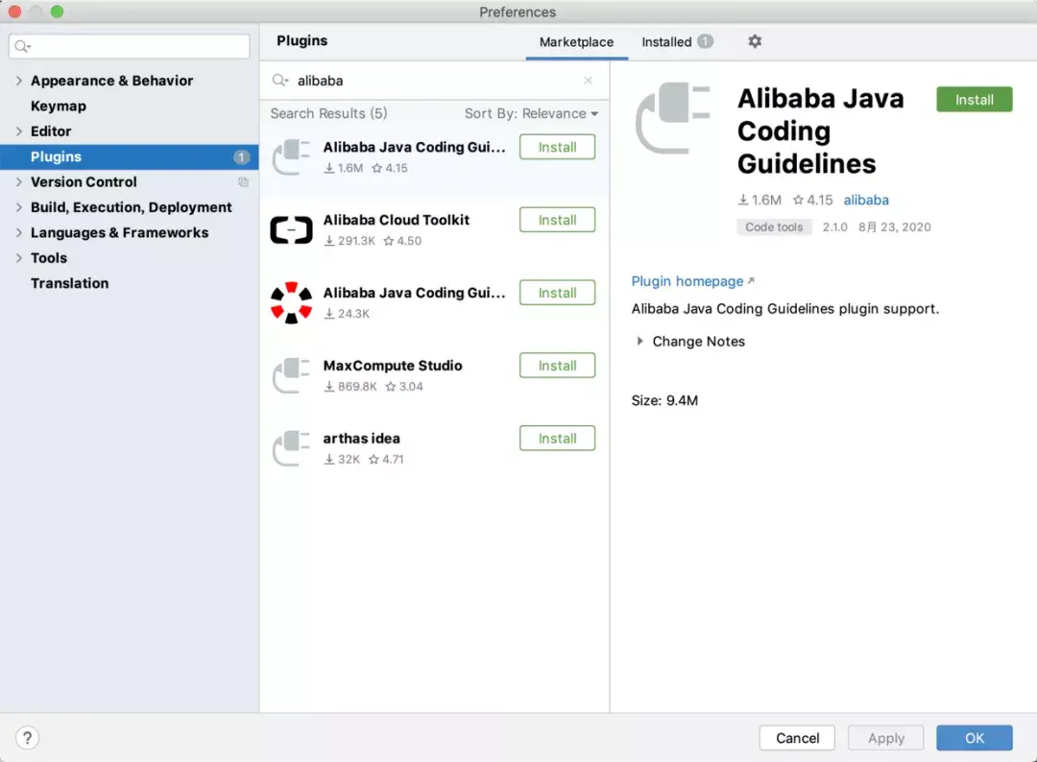Click the plugin search magnifier icon
Screen dimensions: 1037x762
pos(280,81)
